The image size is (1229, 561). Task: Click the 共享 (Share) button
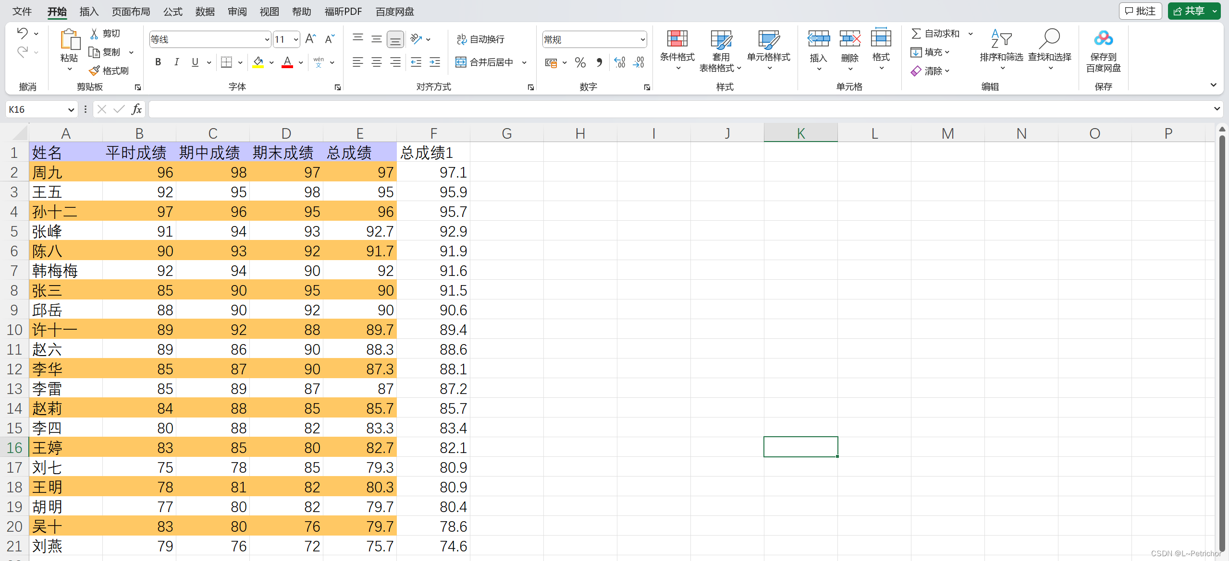tap(1189, 11)
